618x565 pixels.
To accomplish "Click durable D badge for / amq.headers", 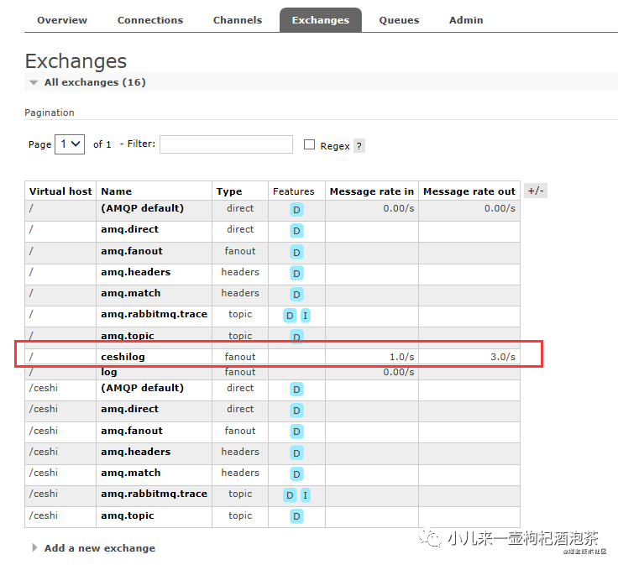I will [296, 273].
